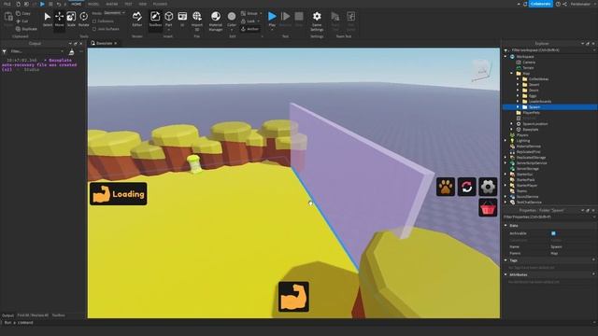This screenshot has height=336, width=598.
Task: Click the Color tool icon
Action: click(x=232, y=17)
